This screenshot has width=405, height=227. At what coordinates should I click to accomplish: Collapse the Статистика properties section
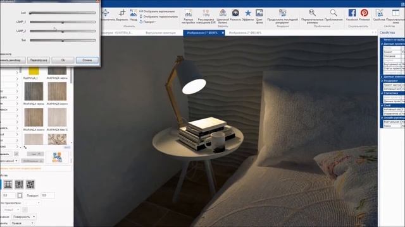pos(382,93)
